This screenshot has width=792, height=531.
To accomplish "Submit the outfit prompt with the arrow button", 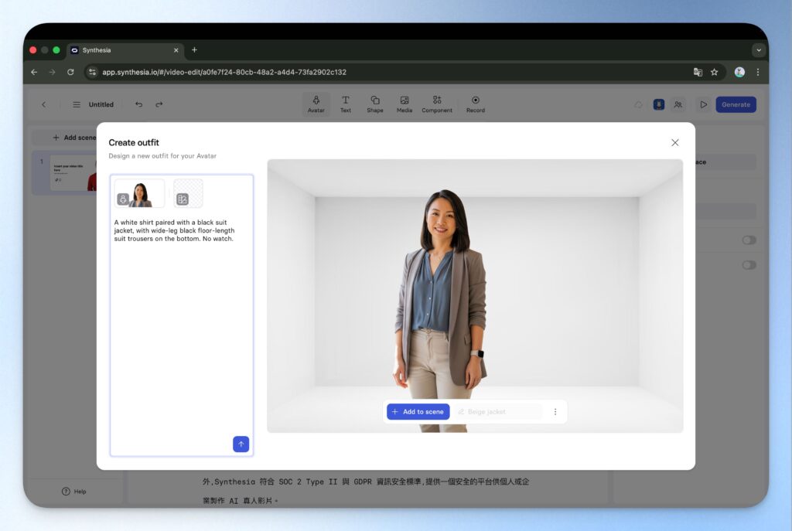I will [241, 444].
